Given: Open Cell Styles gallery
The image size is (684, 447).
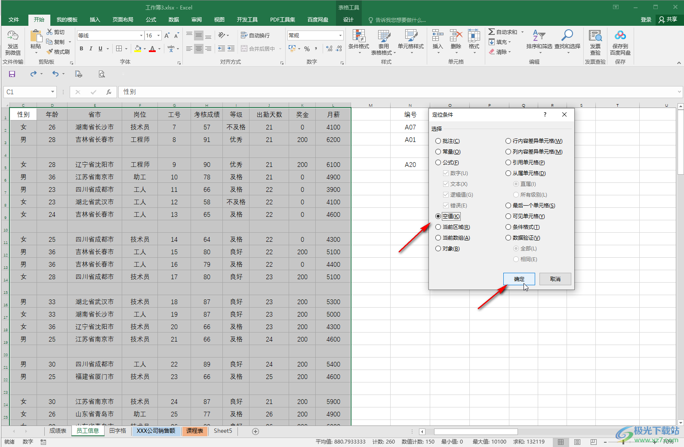Looking at the screenshot, I should pyautogui.click(x=411, y=40).
